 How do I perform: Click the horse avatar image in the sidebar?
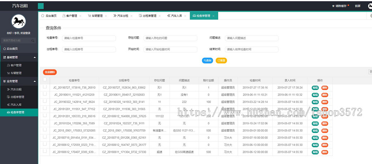19,21
